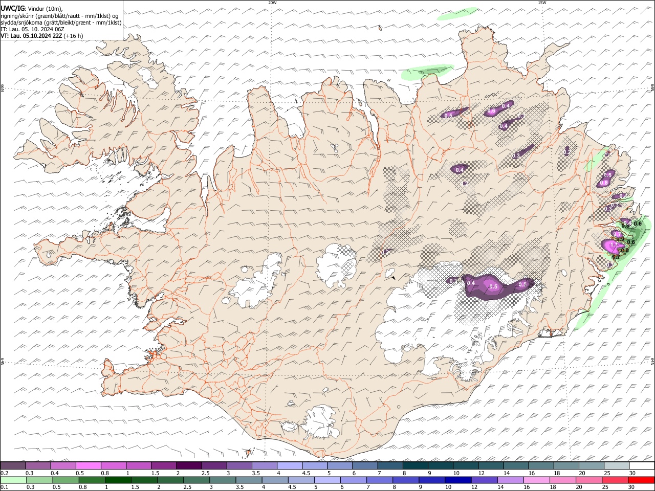
Task: Click the pale green lower swatch at 0.1
Action: tap(13, 480)
